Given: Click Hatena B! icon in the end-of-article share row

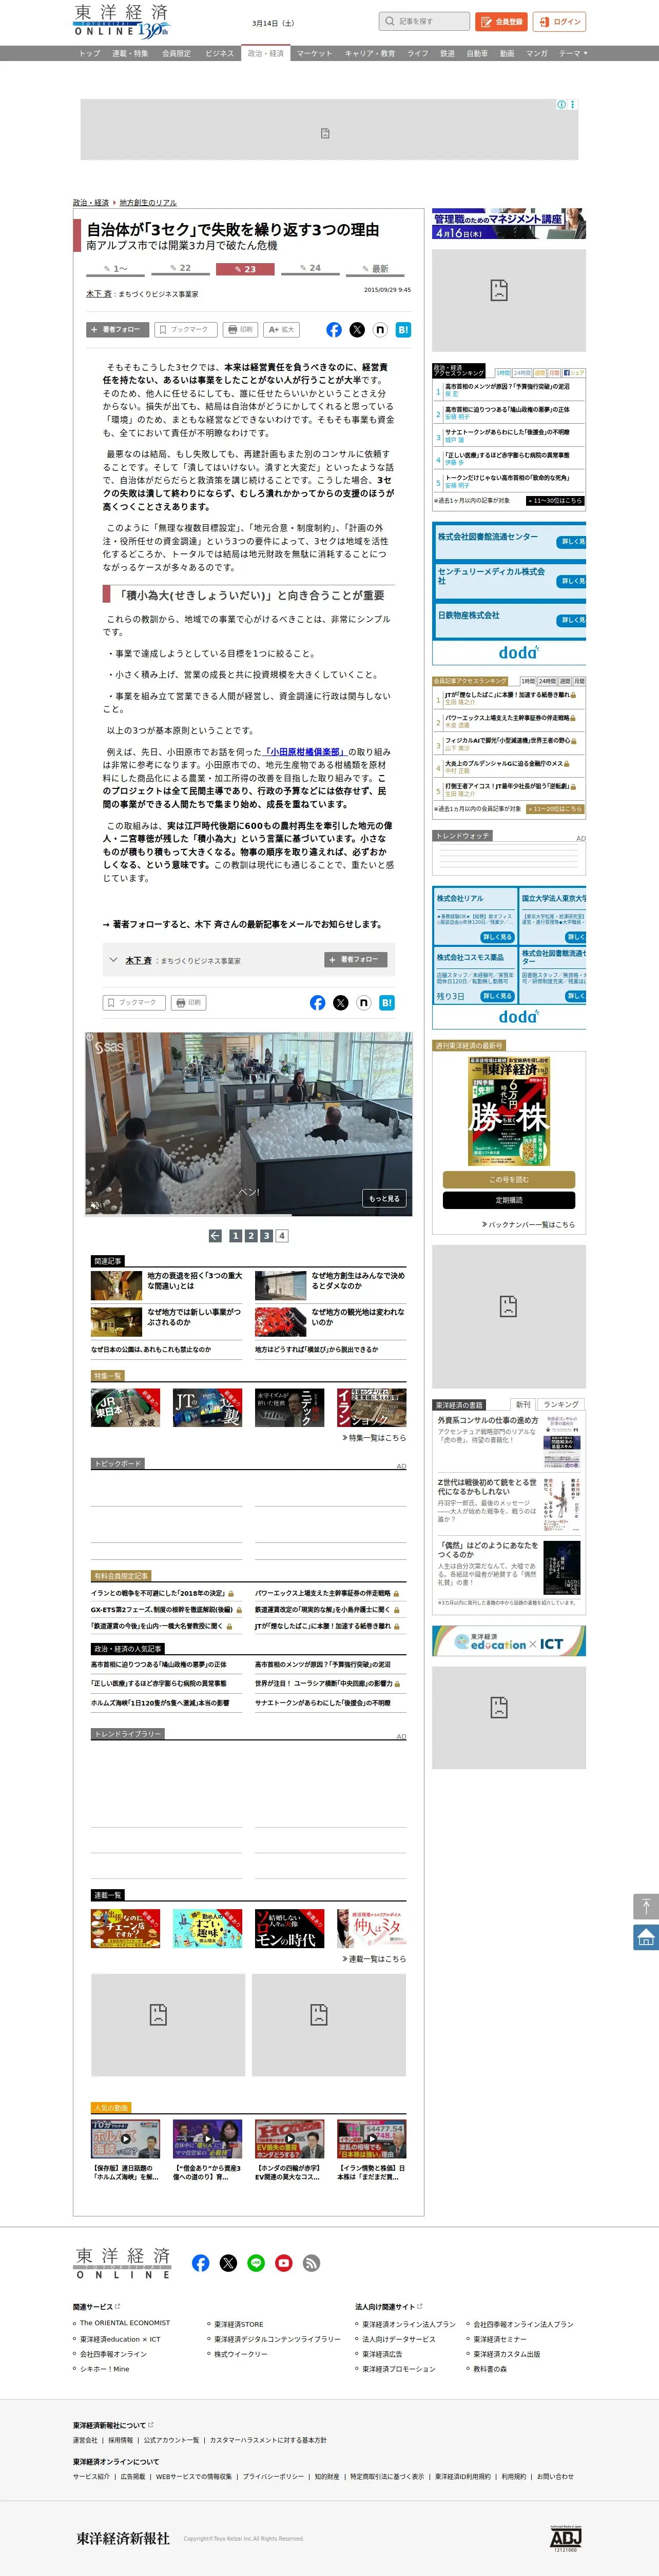Looking at the screenshot, I should (x=387, y=1002).
